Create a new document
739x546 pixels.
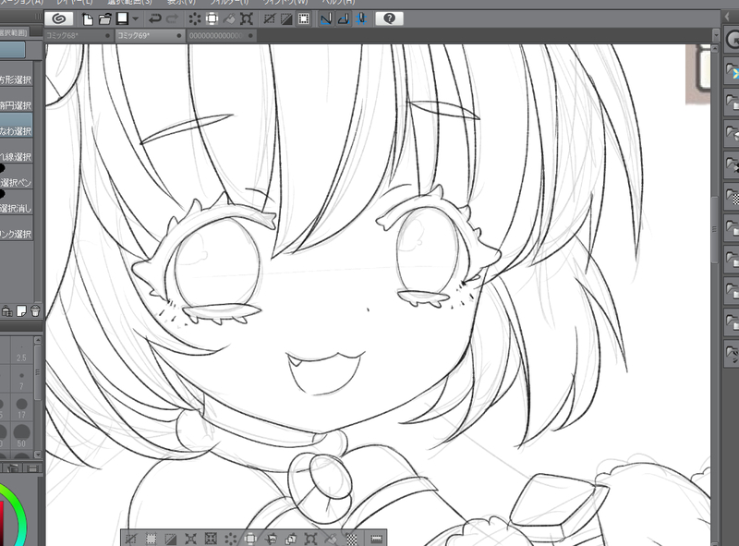pyautogui.click(x=88, y=18)
